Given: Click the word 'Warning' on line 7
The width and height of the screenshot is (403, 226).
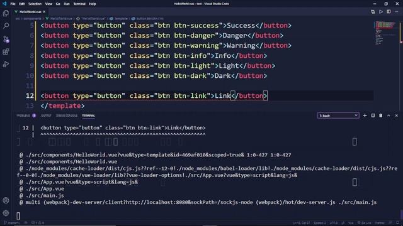Looking at the screenshot, I should pos(241,46).
